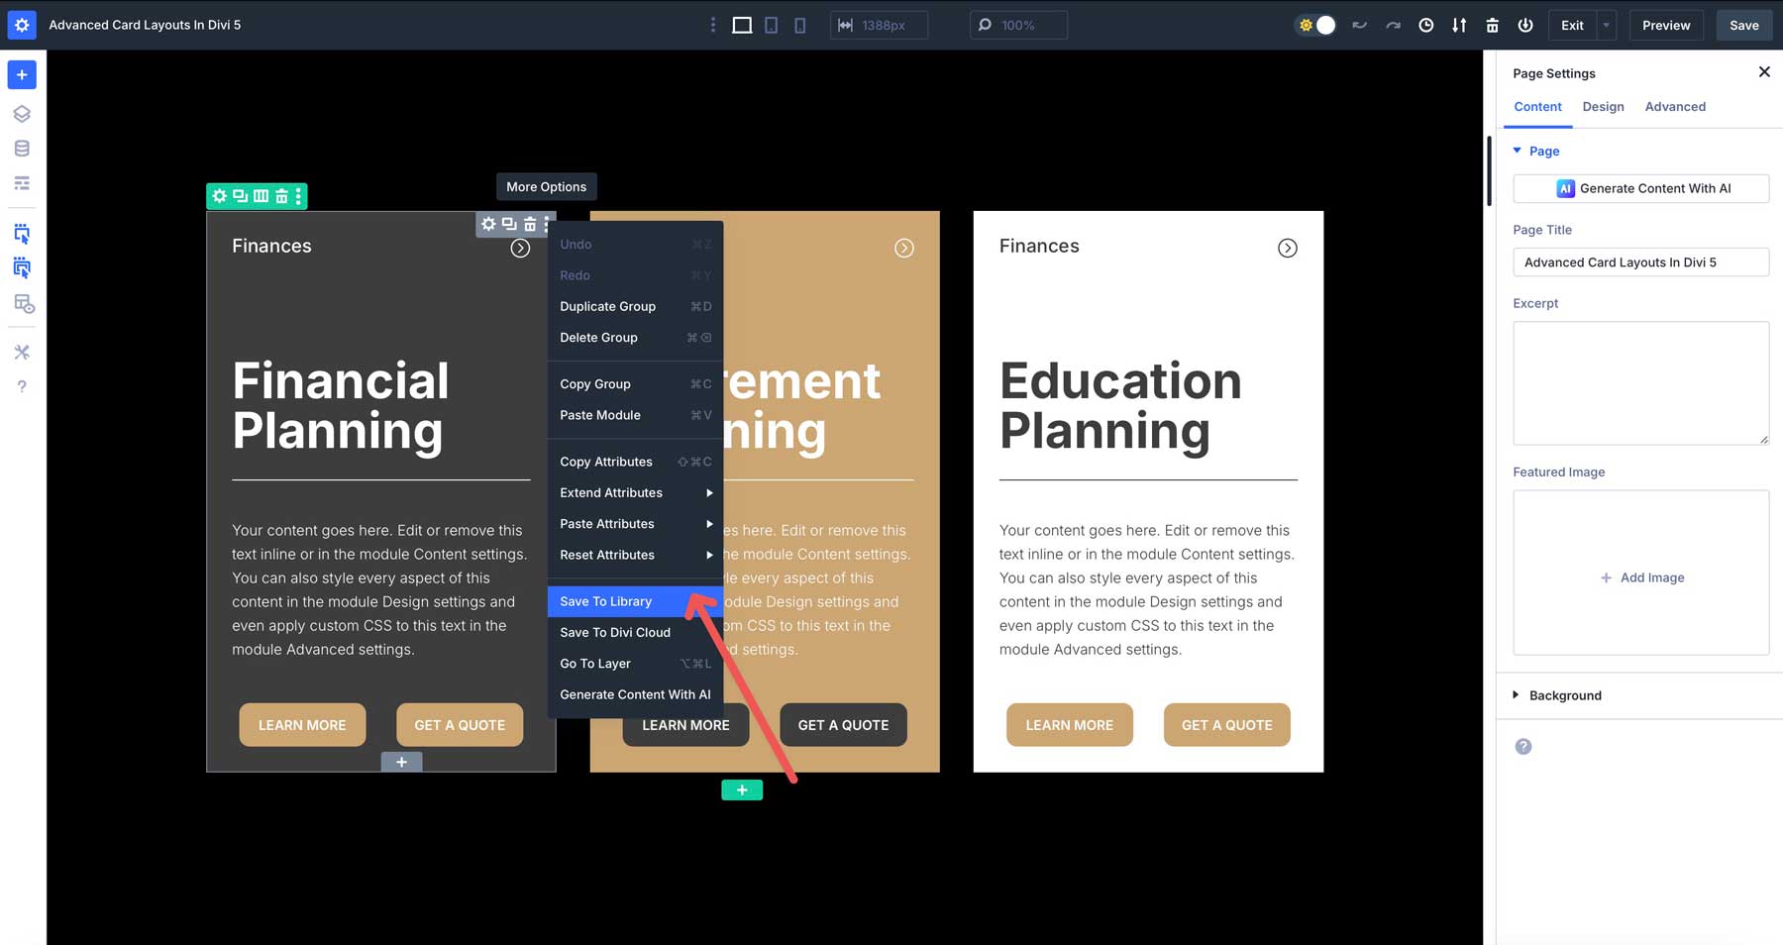Open the help question mark icon in sidebar

(x=22, y=386)
